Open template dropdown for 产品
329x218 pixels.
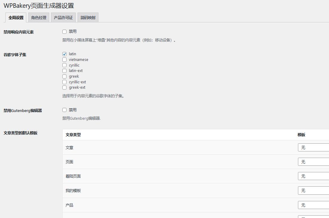pyautogui.click(x=313, y=205)
